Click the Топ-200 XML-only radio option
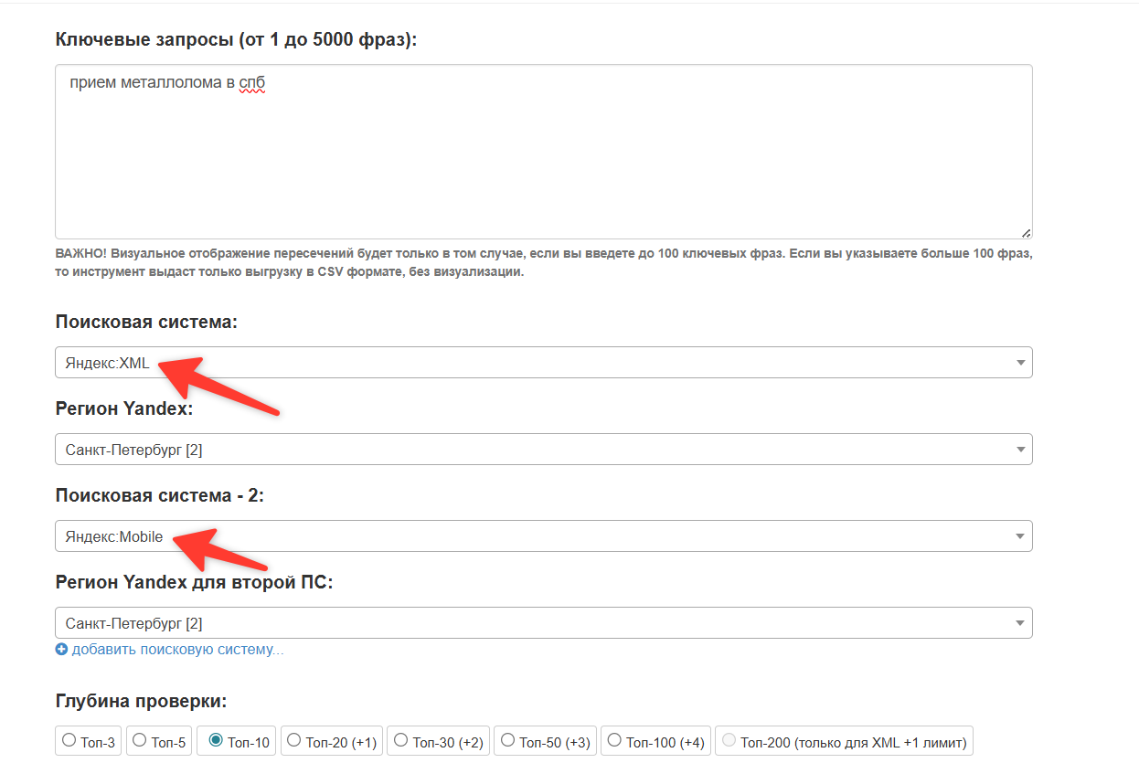The width and height of the screenshot is (1139, 763). [729, 740]
